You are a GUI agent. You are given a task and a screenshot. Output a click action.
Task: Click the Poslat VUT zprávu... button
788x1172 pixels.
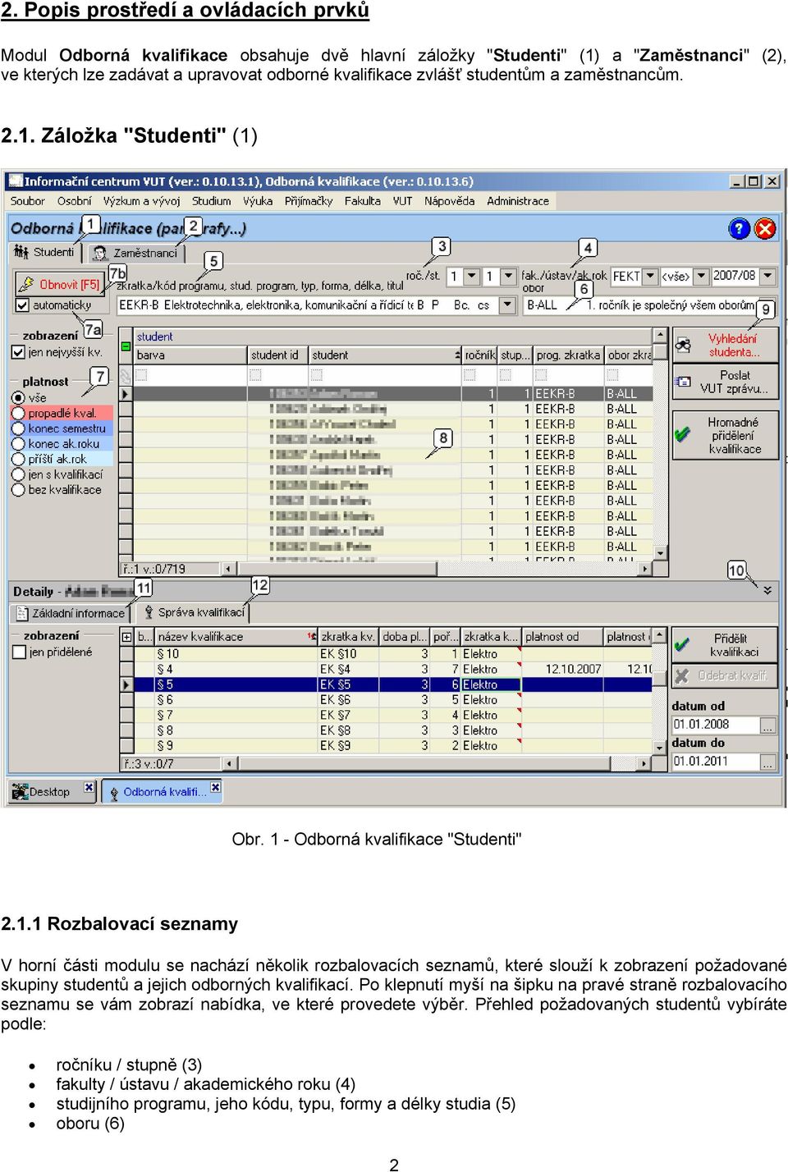point(725,382)
